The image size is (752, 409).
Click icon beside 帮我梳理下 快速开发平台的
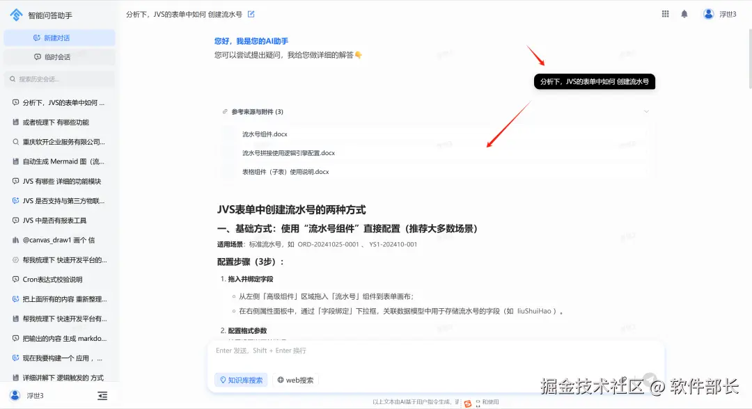tap(15, 259)
